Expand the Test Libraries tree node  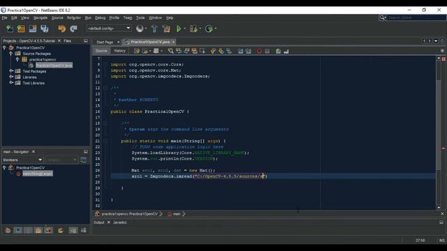click(11, 83)
